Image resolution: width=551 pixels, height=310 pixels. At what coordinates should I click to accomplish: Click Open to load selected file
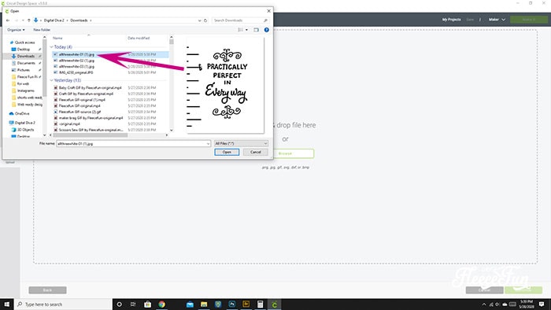pos(227,152)
